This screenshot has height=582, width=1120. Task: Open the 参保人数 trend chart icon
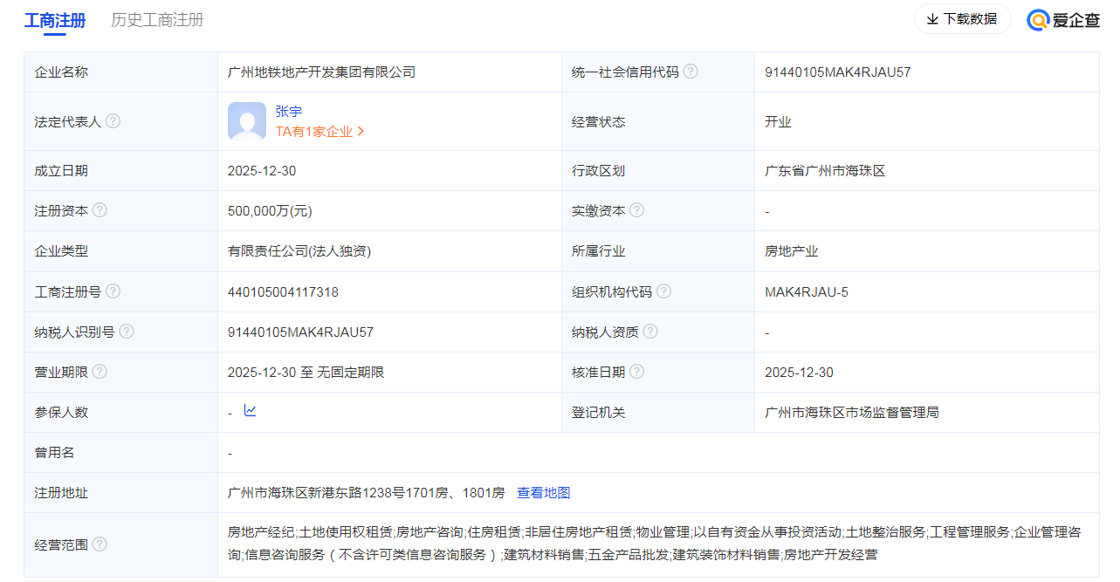(251, 411)
